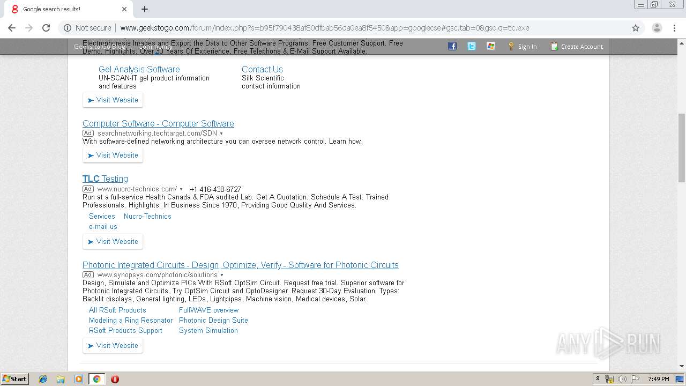The image size is (686, 386).
Task: Open System Simulation sitelink
Action: (208, 331)
